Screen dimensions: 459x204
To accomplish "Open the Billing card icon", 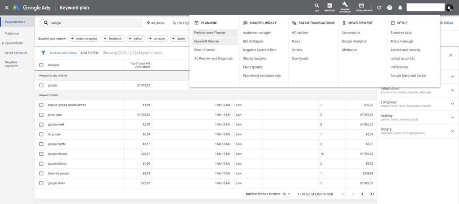I will pyautogui.click(x=361, y=5).
